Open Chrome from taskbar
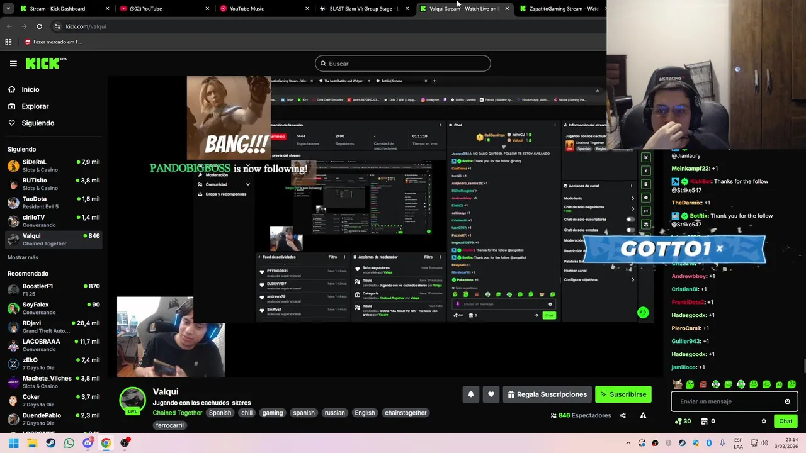Image resolution: width=806 pixels, height=453 pixels. (x=106, y=443)
